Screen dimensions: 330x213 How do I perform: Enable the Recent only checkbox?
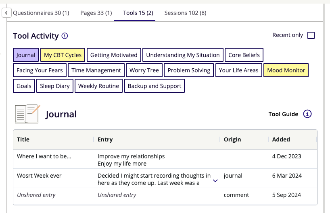311,35
